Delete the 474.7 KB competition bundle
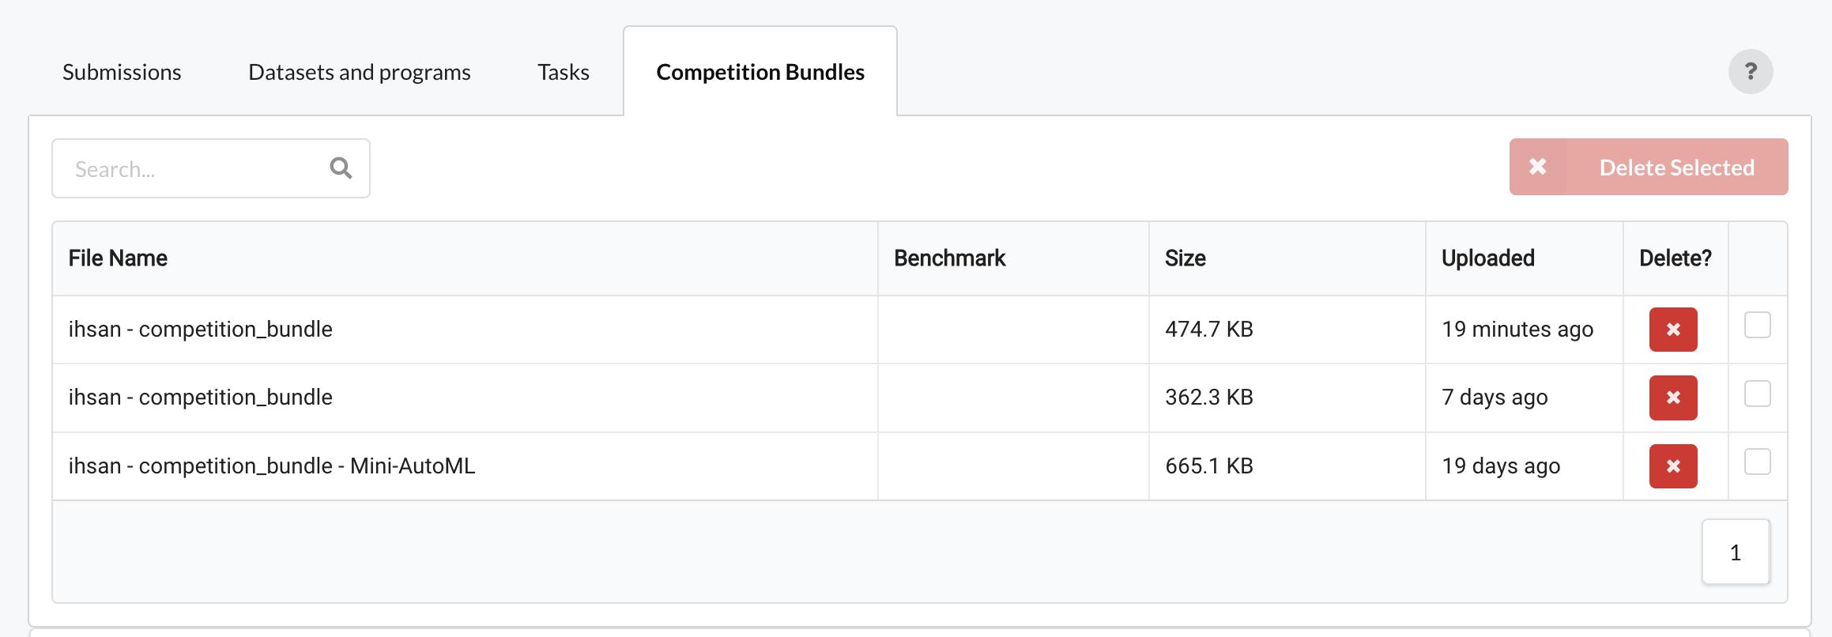 pyautogui.click(x=1672, y=330)
